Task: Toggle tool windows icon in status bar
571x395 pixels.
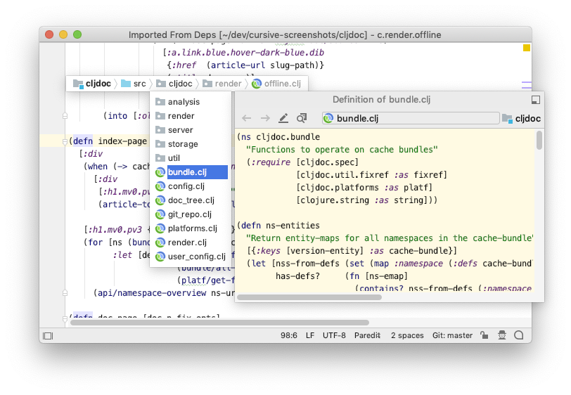Action: coord(48,336)
